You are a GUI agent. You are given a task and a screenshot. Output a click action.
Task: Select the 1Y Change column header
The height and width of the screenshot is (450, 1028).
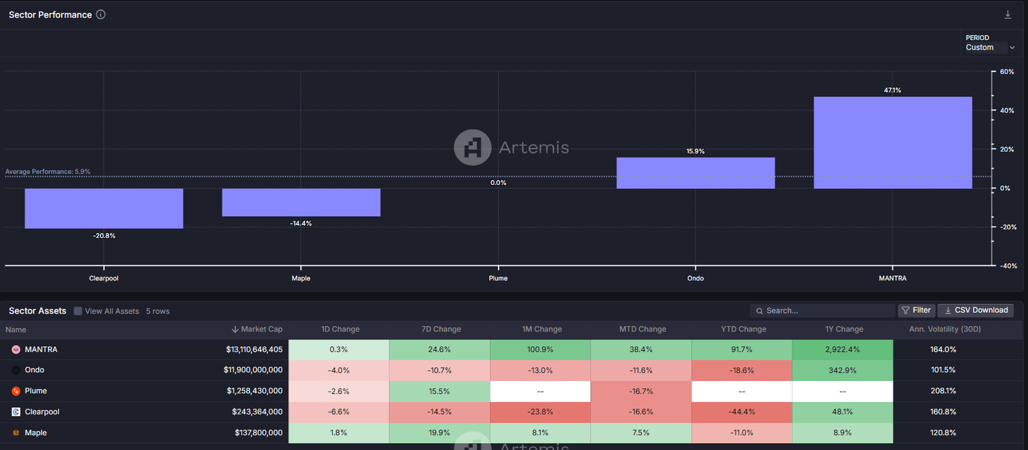(844, 329)
